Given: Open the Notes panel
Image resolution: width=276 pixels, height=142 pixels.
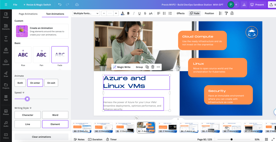Looking at the screenshot, I should click(x=79, y=139).
